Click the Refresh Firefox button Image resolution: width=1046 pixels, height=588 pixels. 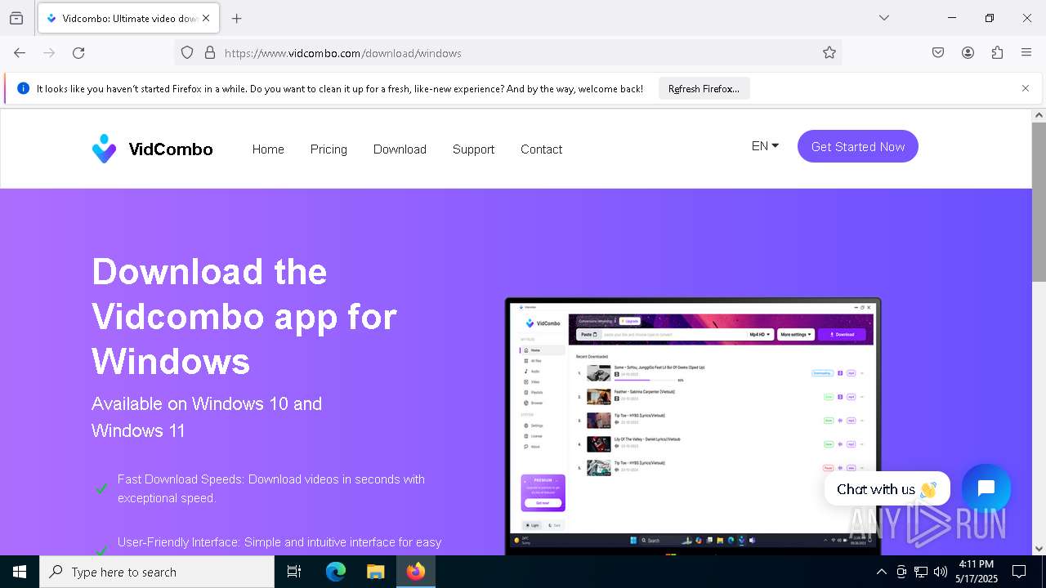tap(704, 88)
